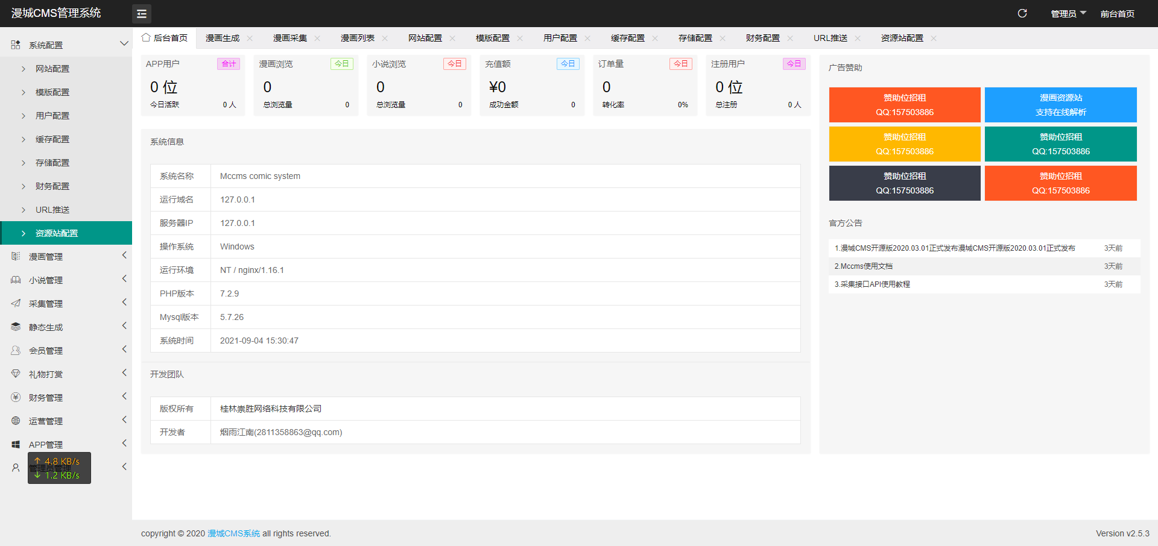Switch to the 漫画采集 tab

coord(290,38)
